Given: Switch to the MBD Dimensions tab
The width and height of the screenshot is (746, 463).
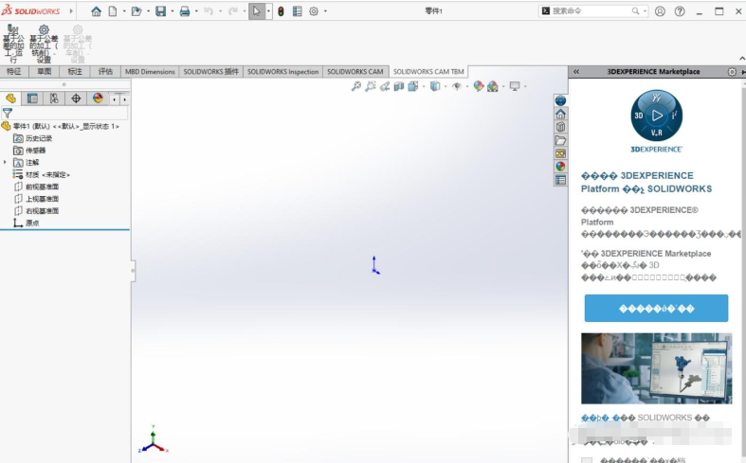Looking at the screenshot, I should [150, 72].
